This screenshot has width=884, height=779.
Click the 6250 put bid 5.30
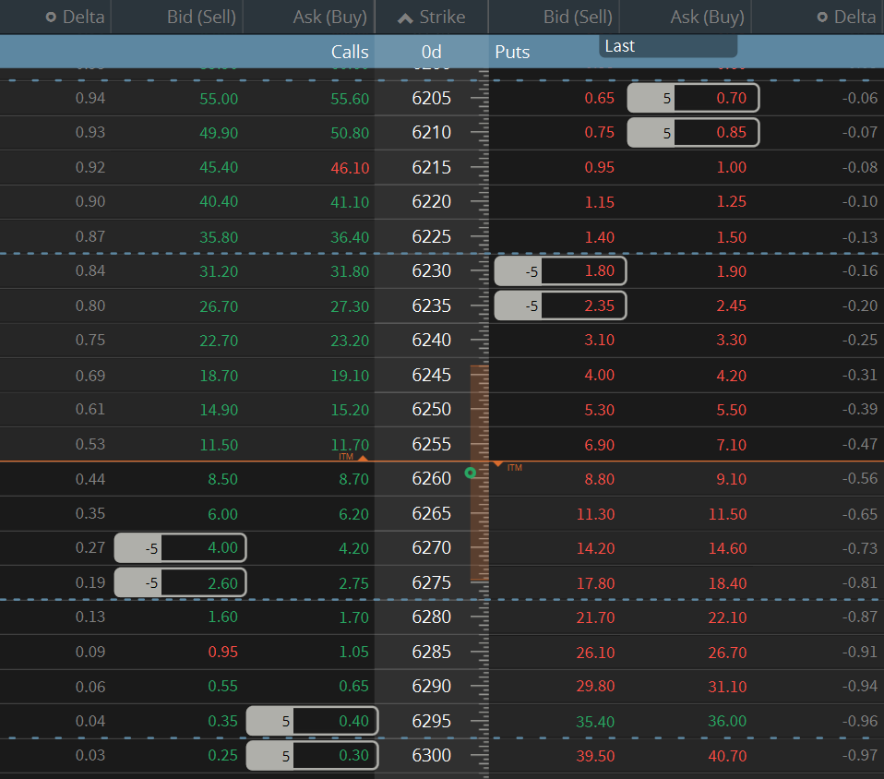[x=599, y=410]
